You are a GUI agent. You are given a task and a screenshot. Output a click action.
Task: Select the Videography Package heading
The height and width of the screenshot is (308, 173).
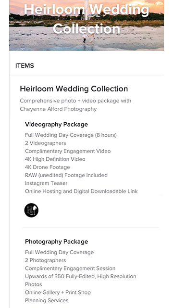point(56,124)
